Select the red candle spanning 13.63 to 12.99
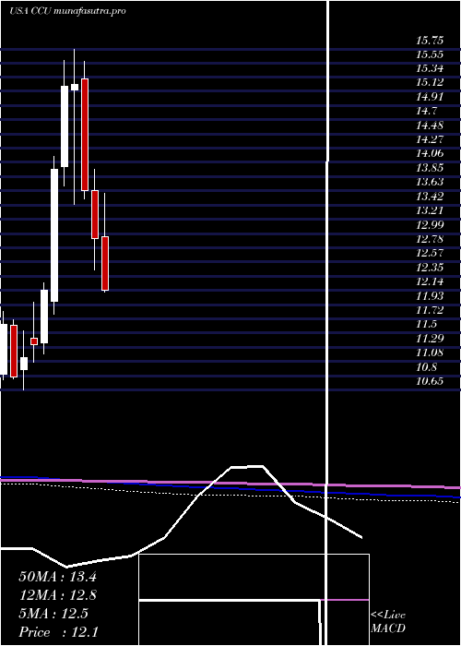Viewport: 461px width, 646px height. tap(95, 214)
